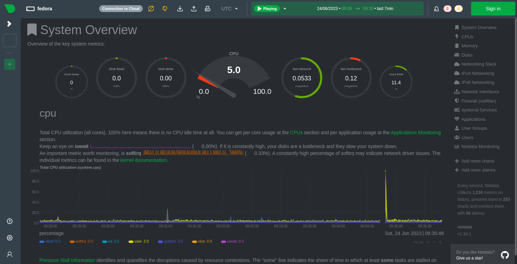This screenshot has width=517, height=264.
Task: Click the print dashboard icon
Action: click(207, 9)
